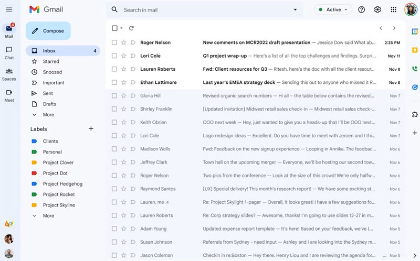
Task: Open the 'Updated expense report template' email
Action: click(x=256, y=229)
